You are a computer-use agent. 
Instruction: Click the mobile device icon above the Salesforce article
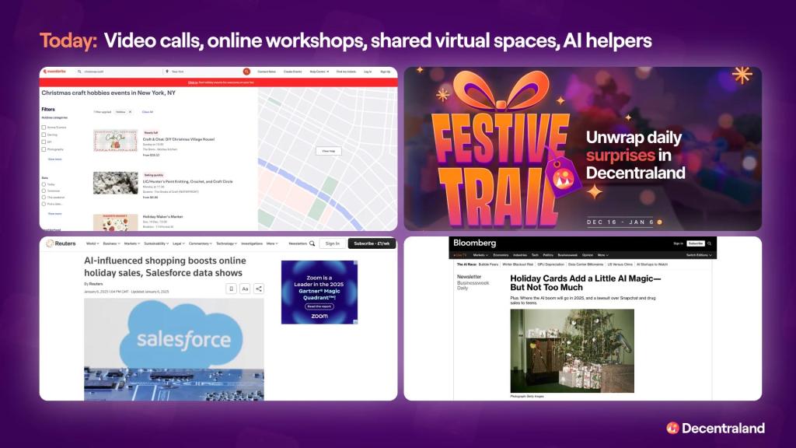232,289
